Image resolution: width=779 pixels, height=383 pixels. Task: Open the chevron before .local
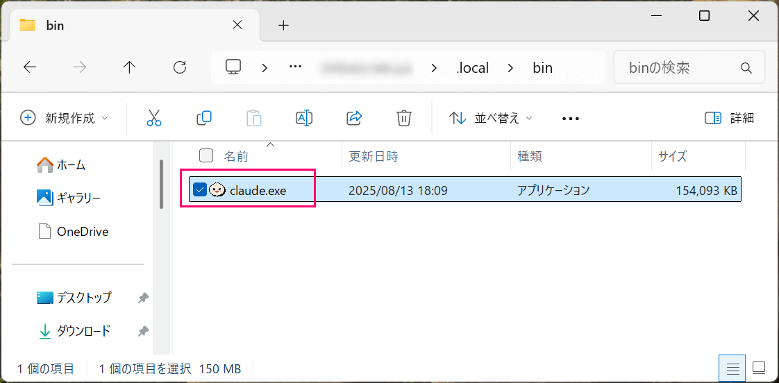pyautogui.click(x=435, y=68)
